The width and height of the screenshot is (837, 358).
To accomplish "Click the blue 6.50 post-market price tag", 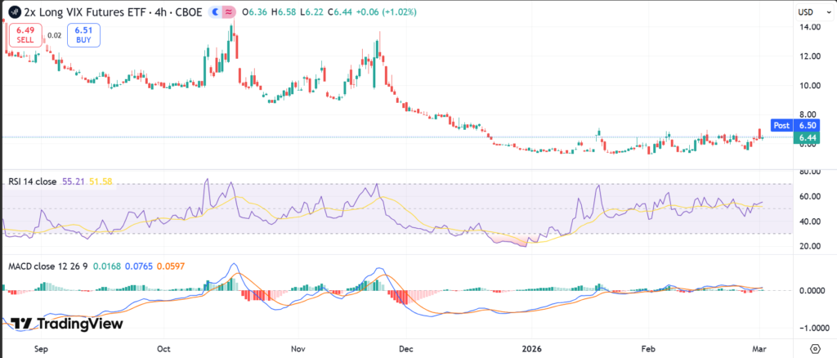I will coord(808,125).
